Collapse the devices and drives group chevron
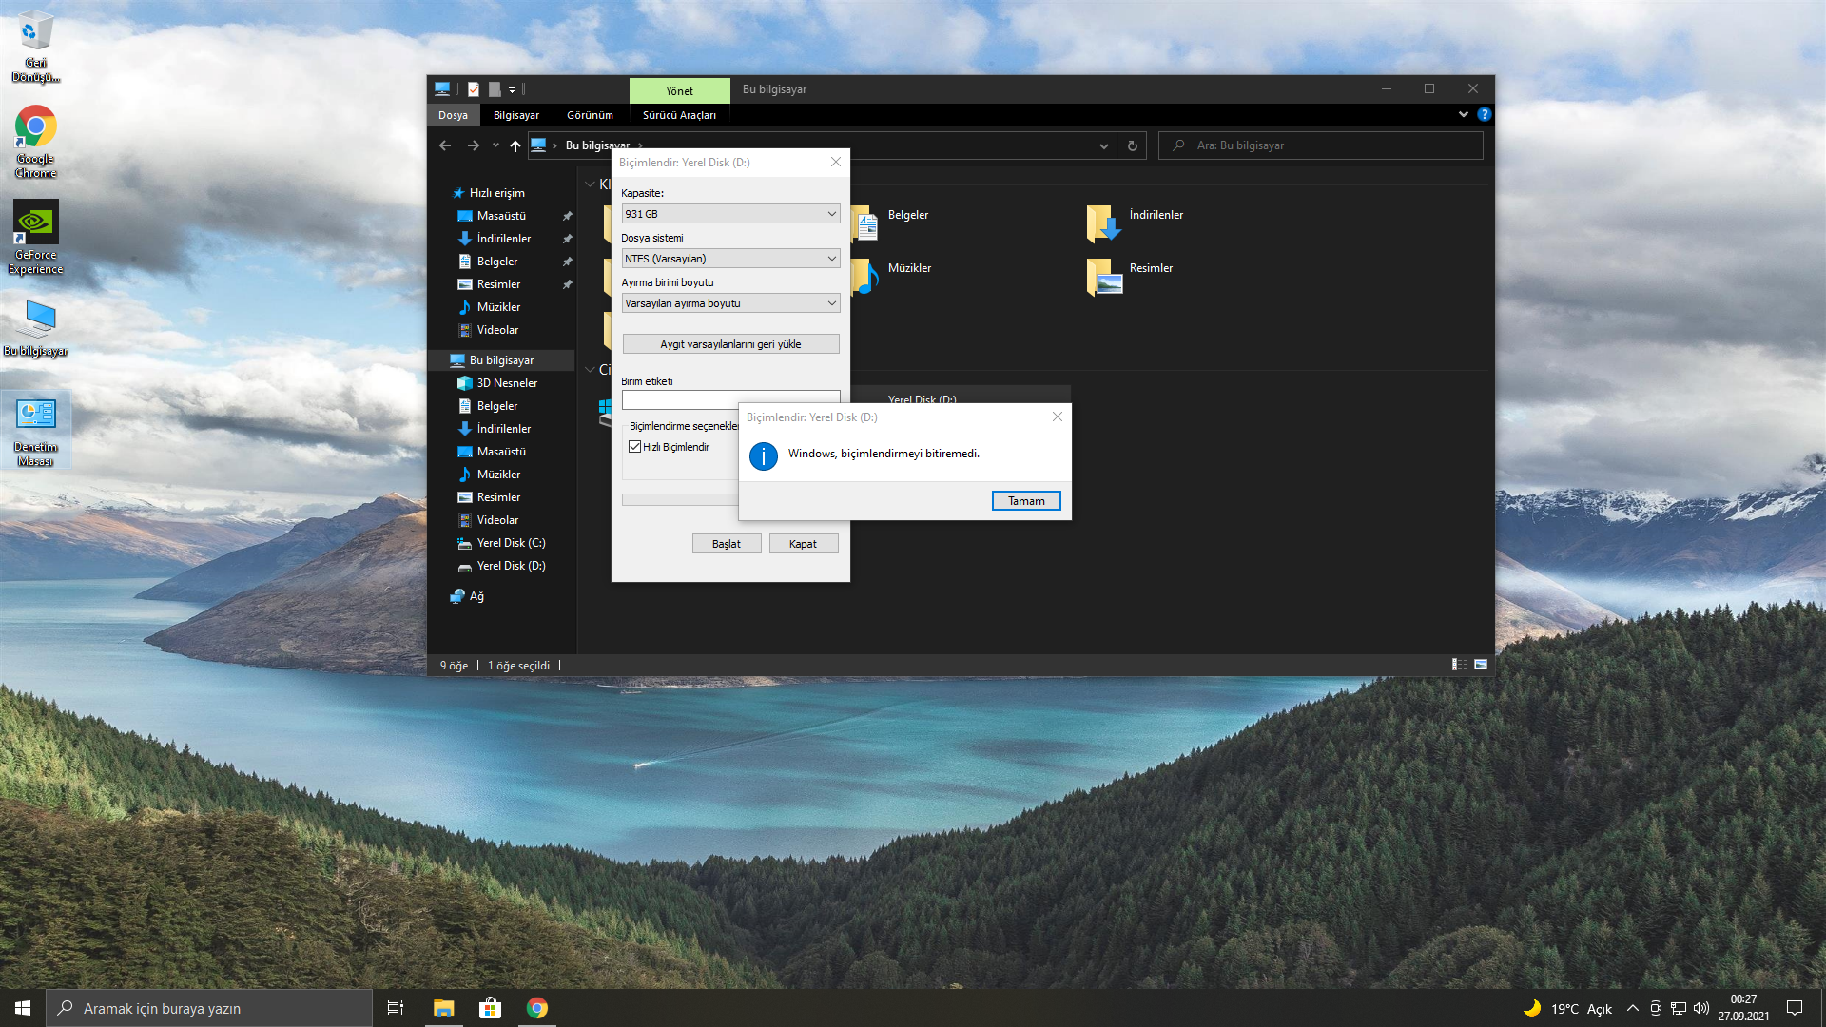This screenshot has height=1027, width=1826. pyautogui.click(x=590, y=370)
